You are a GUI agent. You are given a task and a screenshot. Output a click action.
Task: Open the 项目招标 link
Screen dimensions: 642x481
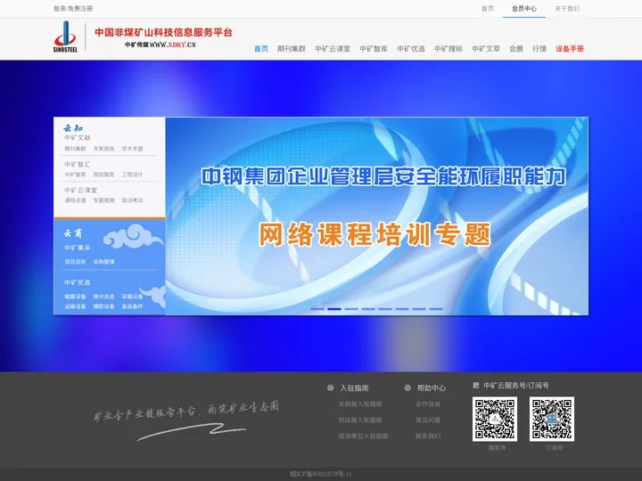tap(75, 262)
